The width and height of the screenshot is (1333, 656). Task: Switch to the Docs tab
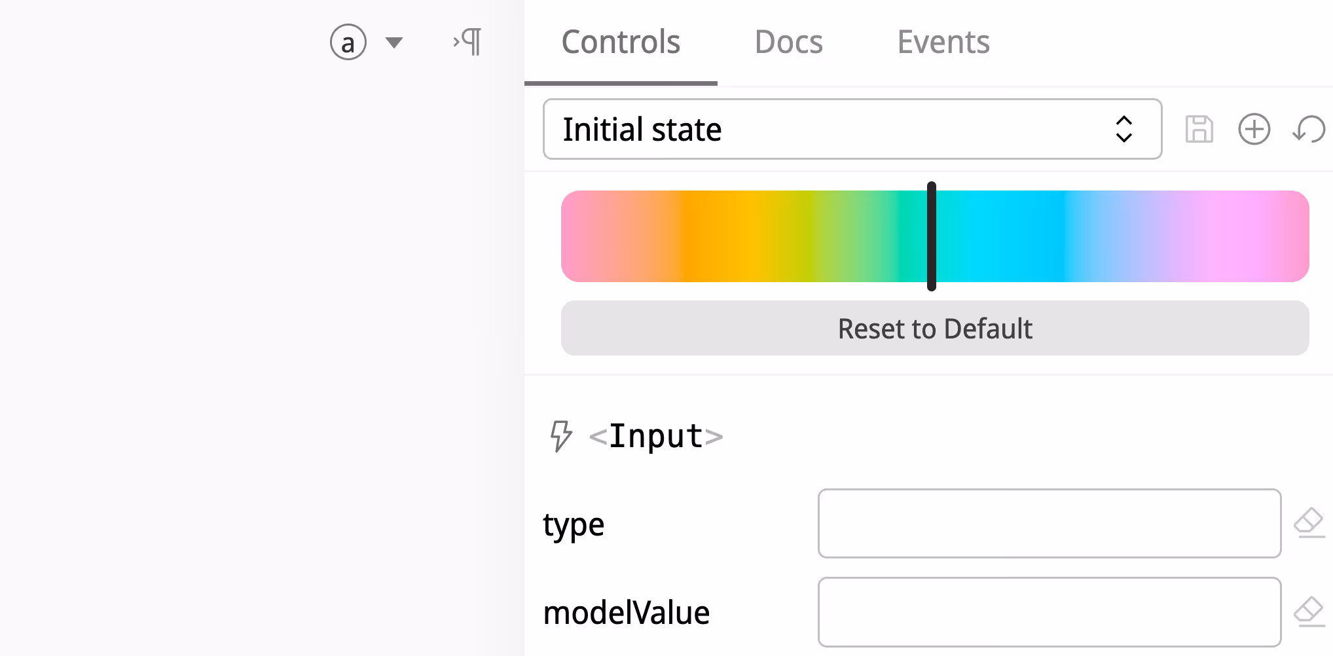(788, 41)
